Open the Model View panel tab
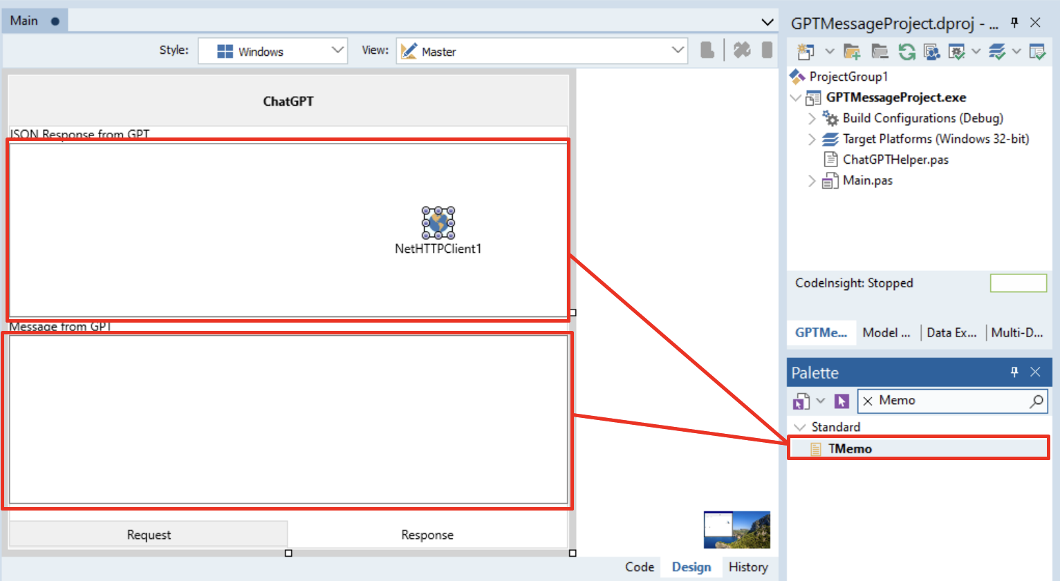This screenshot has height=581, width=1060. (886, 332)
